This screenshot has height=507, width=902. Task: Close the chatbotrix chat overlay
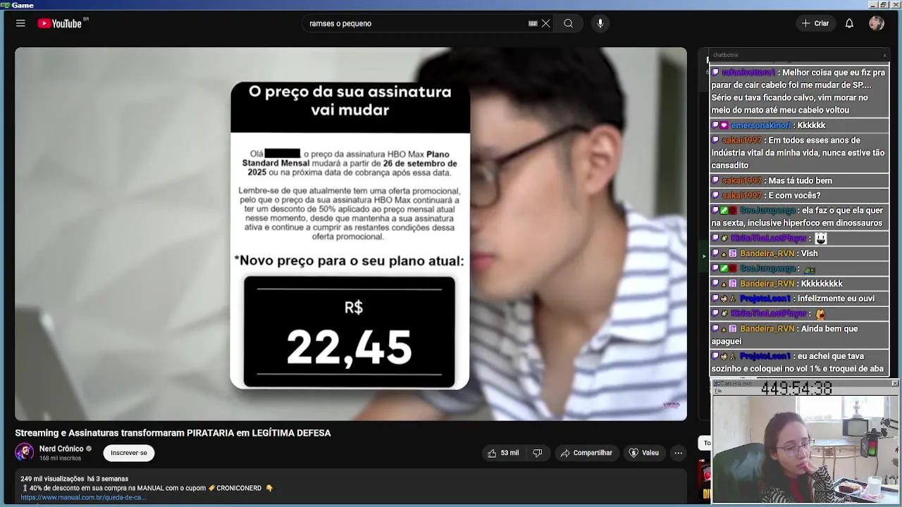(x=884, y=55)
